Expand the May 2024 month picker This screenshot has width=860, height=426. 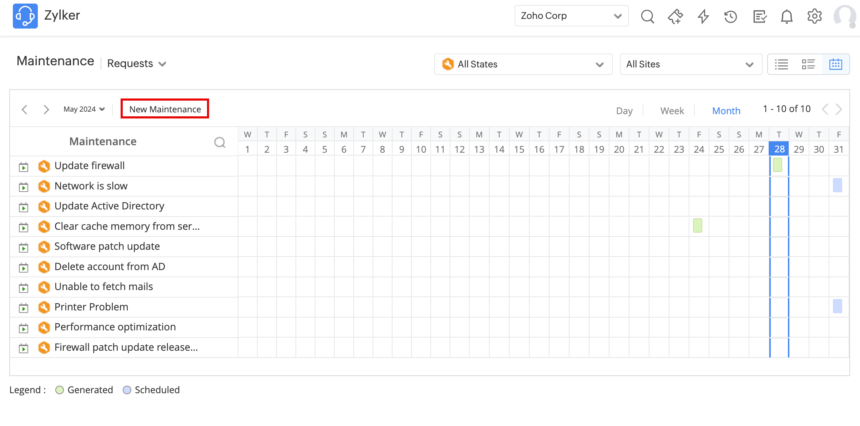[84, 109]
